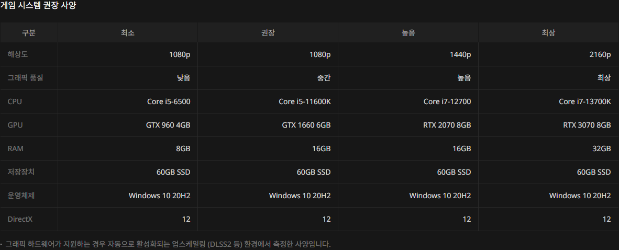
Task: Select the 'GPU' row label
Action: (15, 125)
